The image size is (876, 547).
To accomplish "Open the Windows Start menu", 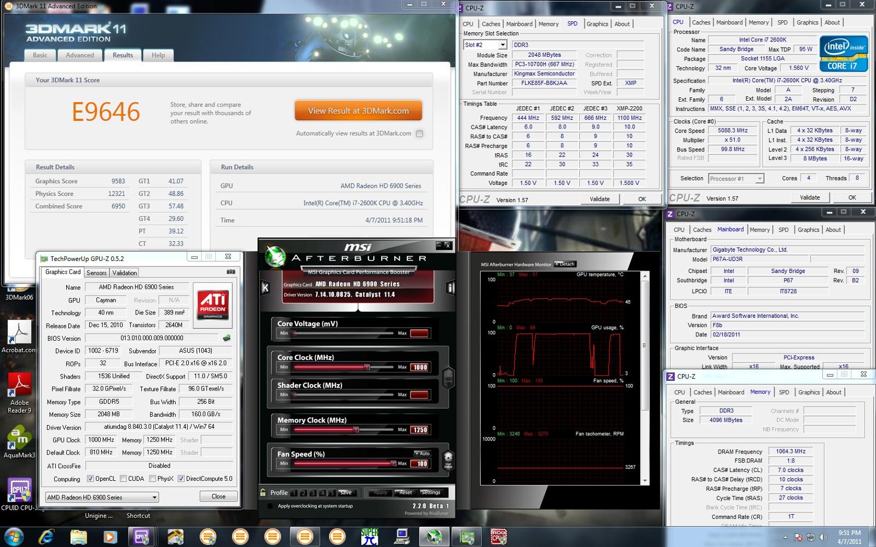I will pos(13,537).
